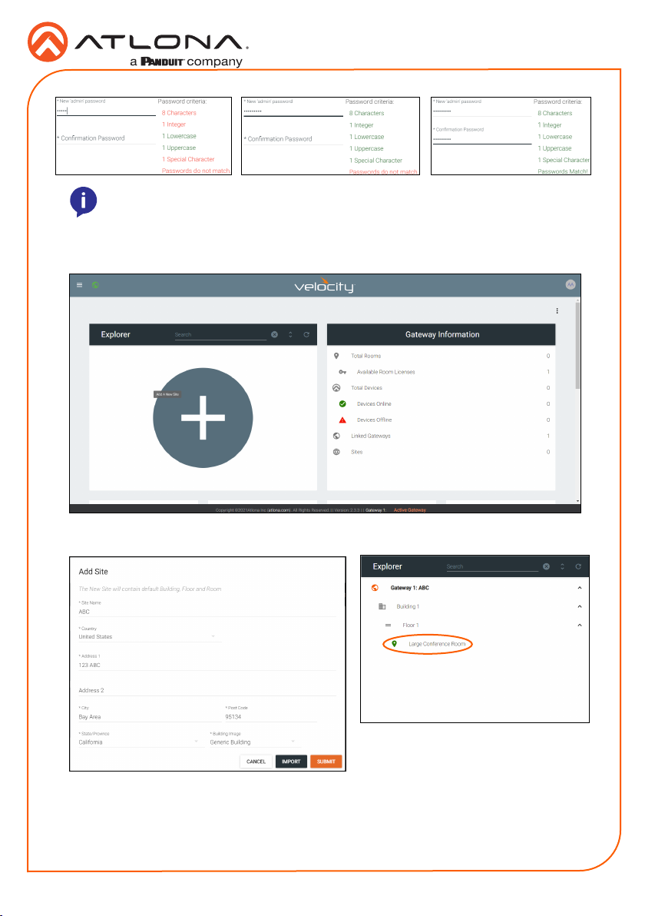Open the State/Province dropdown showing California
The width and height of the screenshot is (645, 916).
(140, 742)
